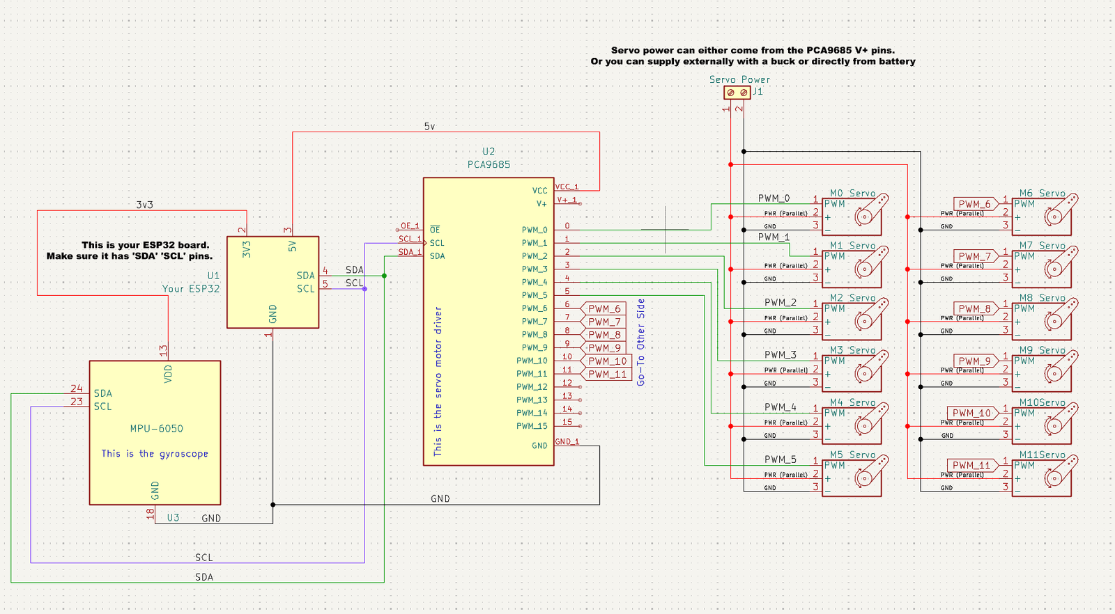1115x614 pixels.
Task: Select the M9 Servo motor symbol
Action: click(x=1046, y=371)
